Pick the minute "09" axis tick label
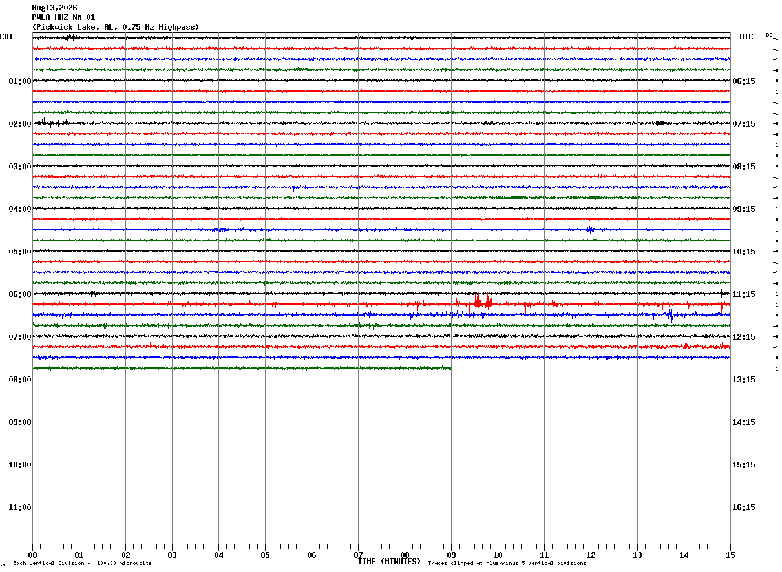This screenshot has height=572, width=782. [x=451, y=555]
